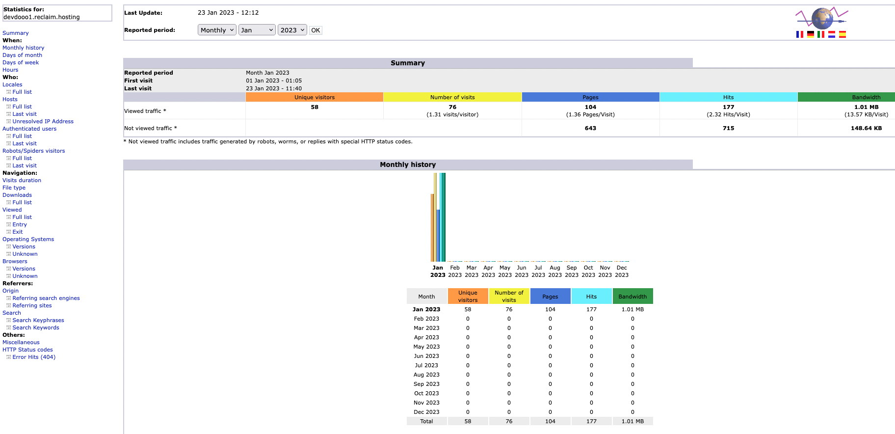Click the Not viewed hits value 715
This screenshot has width=895, height=434.
pyautogui.click(x=728, y=128)
